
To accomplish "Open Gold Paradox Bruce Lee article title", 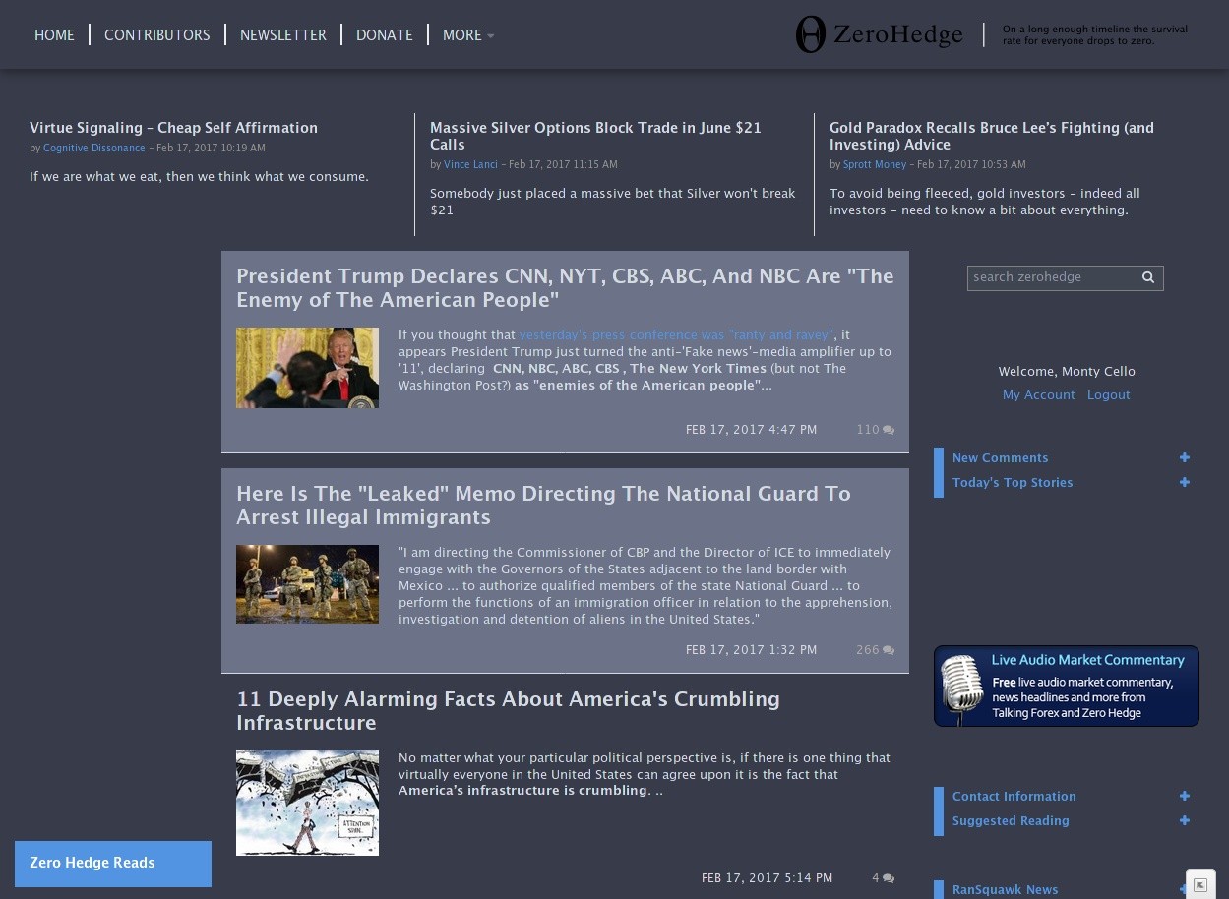I will point(992,136).
